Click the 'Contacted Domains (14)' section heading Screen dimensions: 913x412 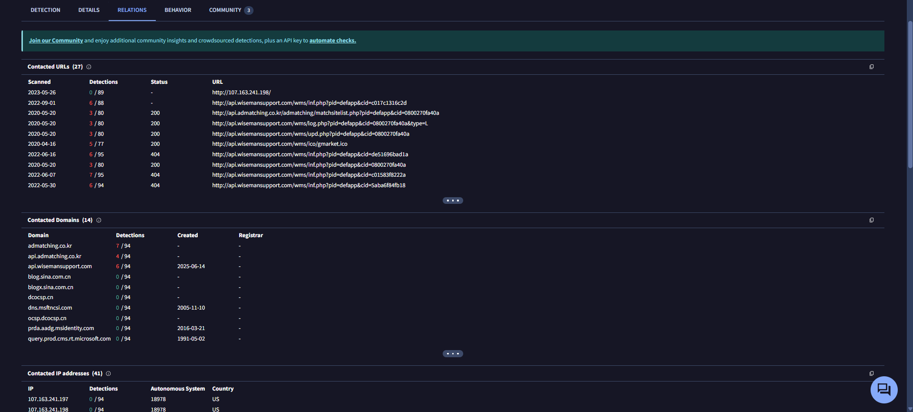click(60, 220)
